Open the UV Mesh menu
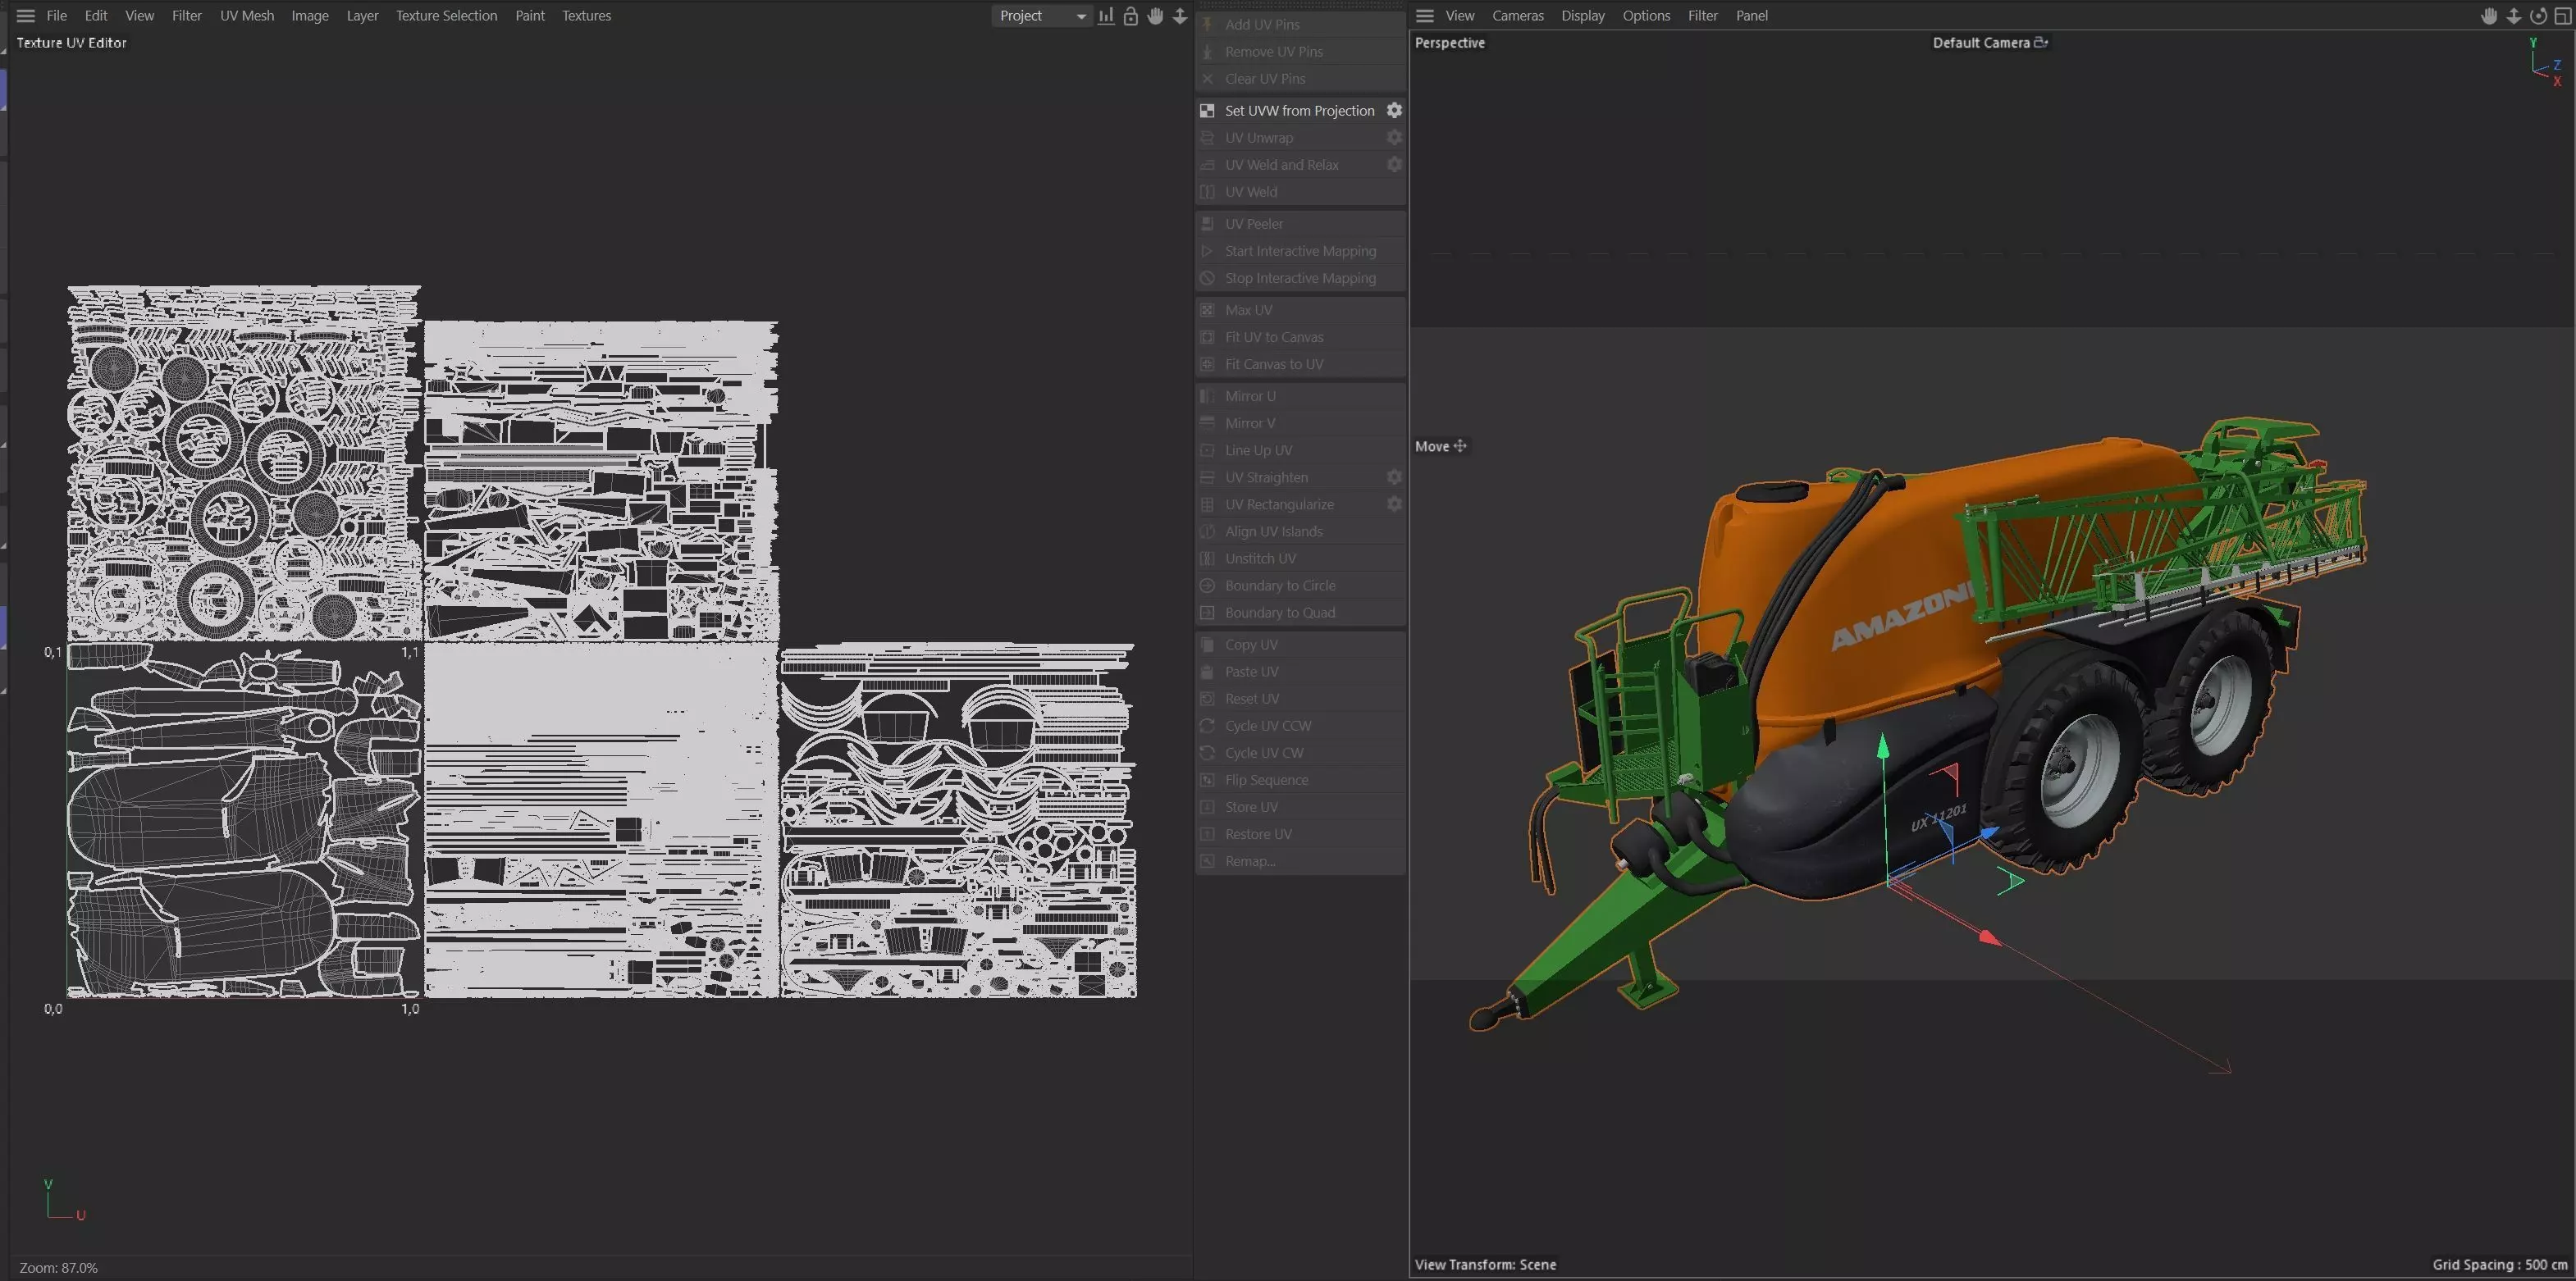Image resolution: width=2576 pixels, height=1281 pixels. point(247,16)
